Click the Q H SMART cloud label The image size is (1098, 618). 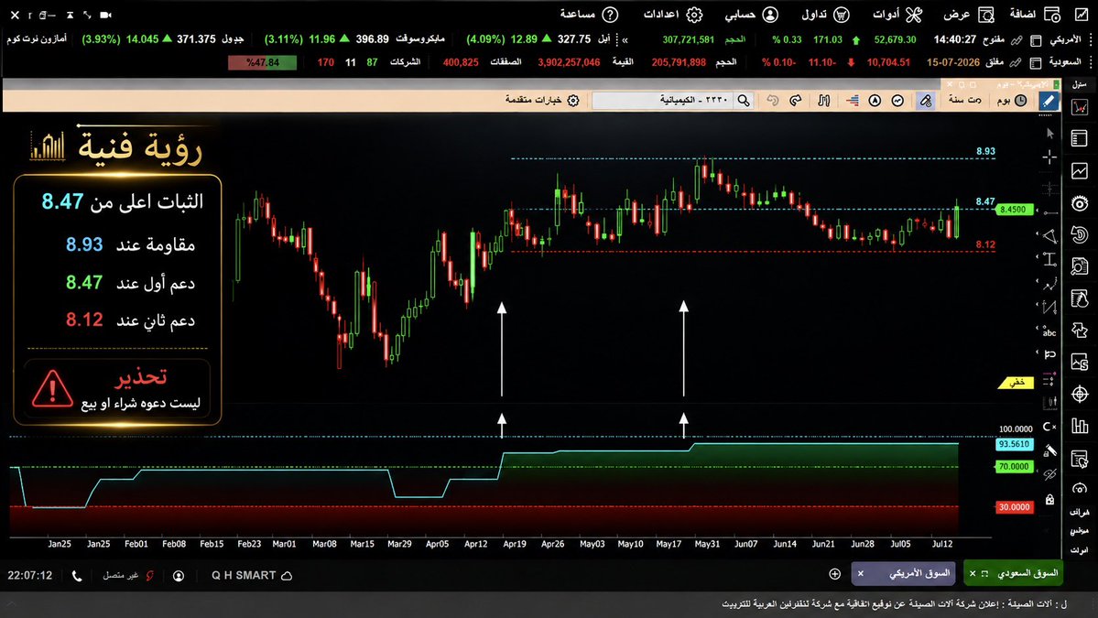click(x=252, y=575)
